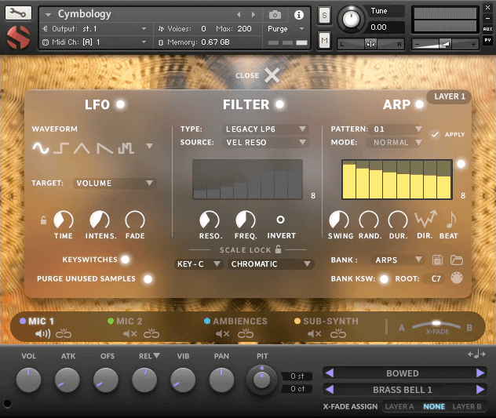Click the MIC 2 link icon
496x418 pixels.
[151, 333]
